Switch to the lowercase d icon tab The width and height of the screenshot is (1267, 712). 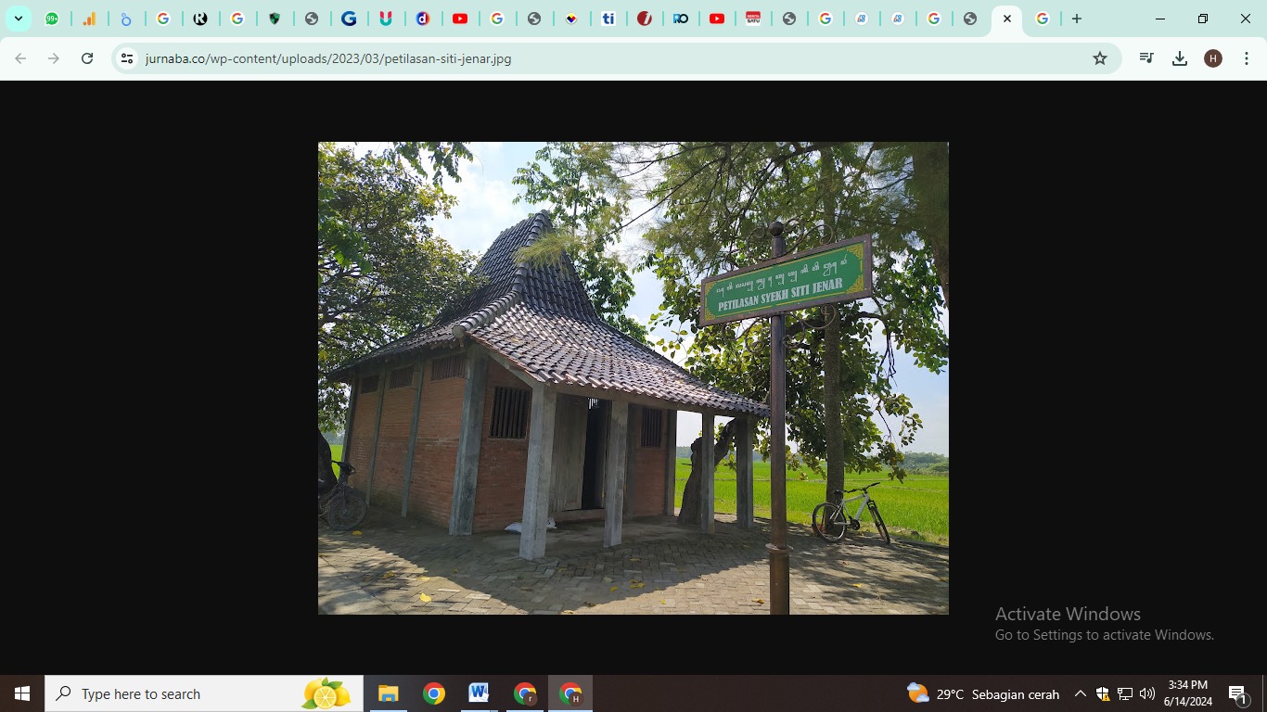(x=423, y=19)
